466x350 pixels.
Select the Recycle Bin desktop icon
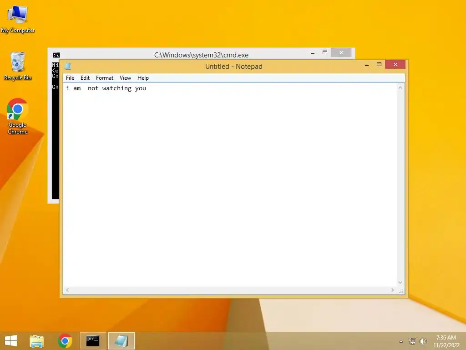[18, 66]
